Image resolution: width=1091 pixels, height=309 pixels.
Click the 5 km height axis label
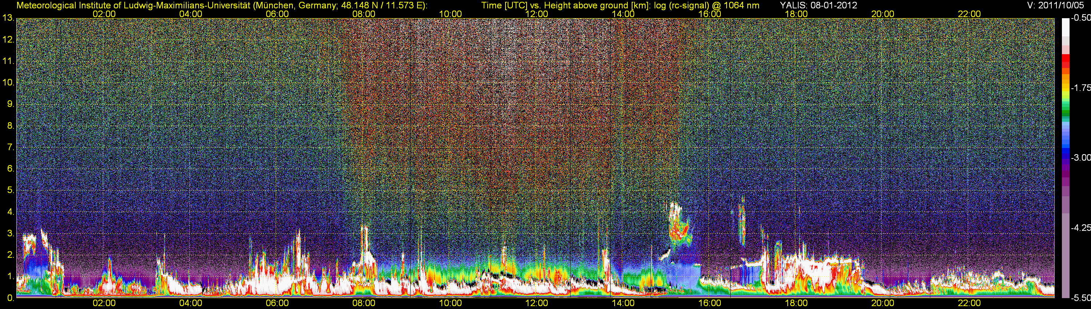tap(11, 190)
